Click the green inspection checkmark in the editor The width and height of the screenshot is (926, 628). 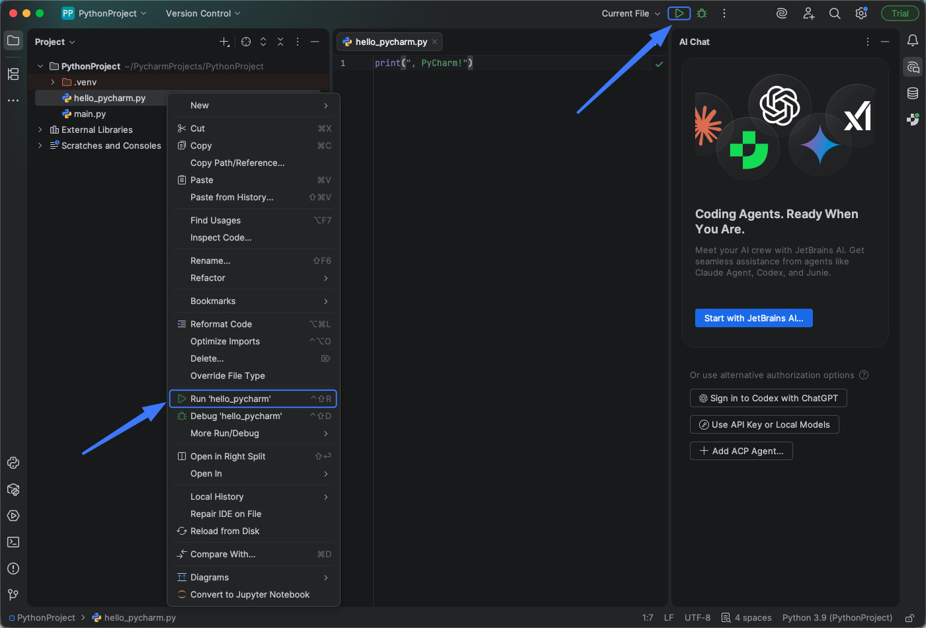(659, 64)
